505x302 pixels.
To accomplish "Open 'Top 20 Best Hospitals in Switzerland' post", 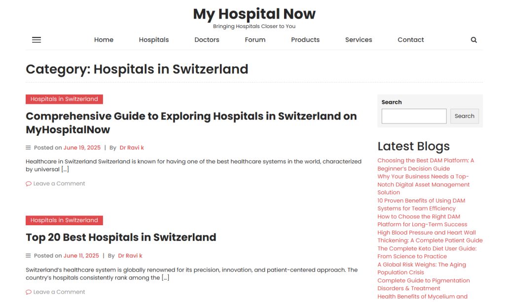I will tap(121, 238).
